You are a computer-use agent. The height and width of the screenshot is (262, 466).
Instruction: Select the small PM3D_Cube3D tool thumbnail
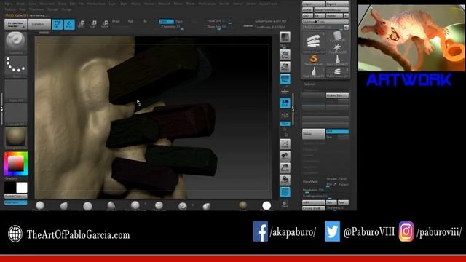click(x=337, y=73)
